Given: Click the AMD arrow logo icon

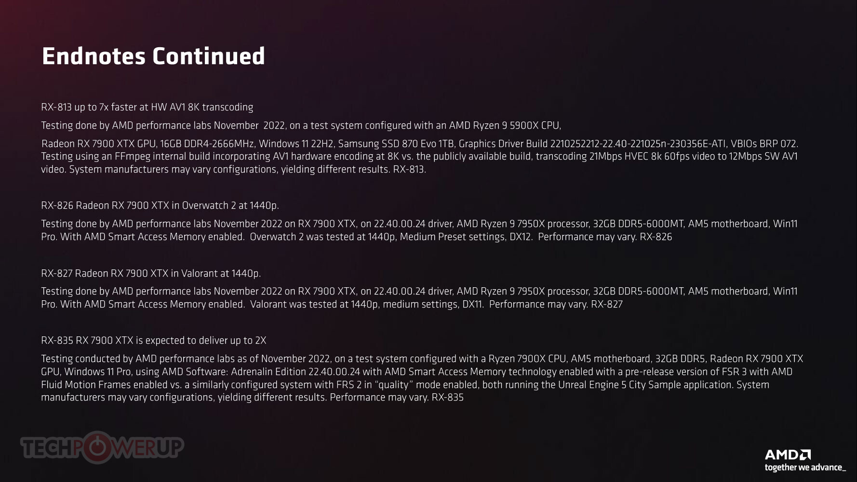Looking at the screenshot, I should pos(805,455).
